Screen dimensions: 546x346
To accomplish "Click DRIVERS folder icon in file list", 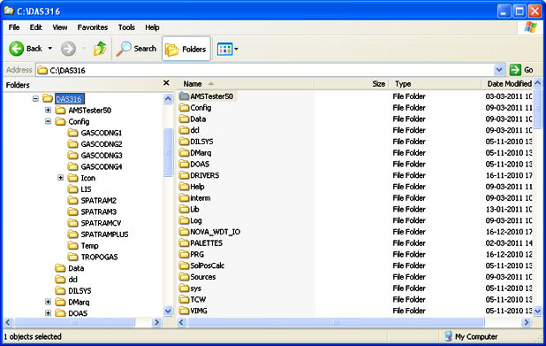I will click(x=184, y=175).
